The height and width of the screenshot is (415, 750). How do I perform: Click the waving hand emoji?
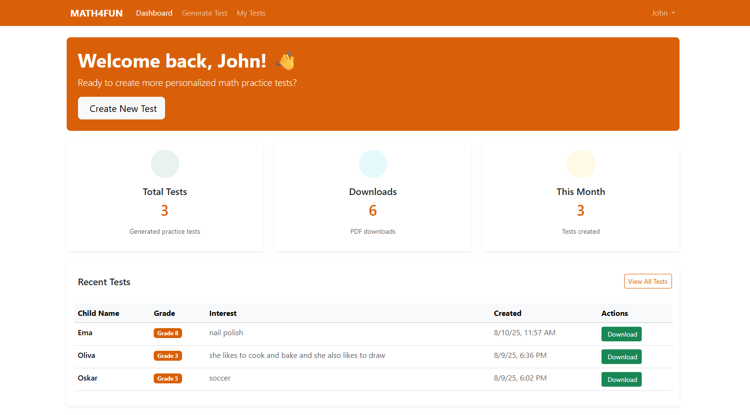coord(285,61)
